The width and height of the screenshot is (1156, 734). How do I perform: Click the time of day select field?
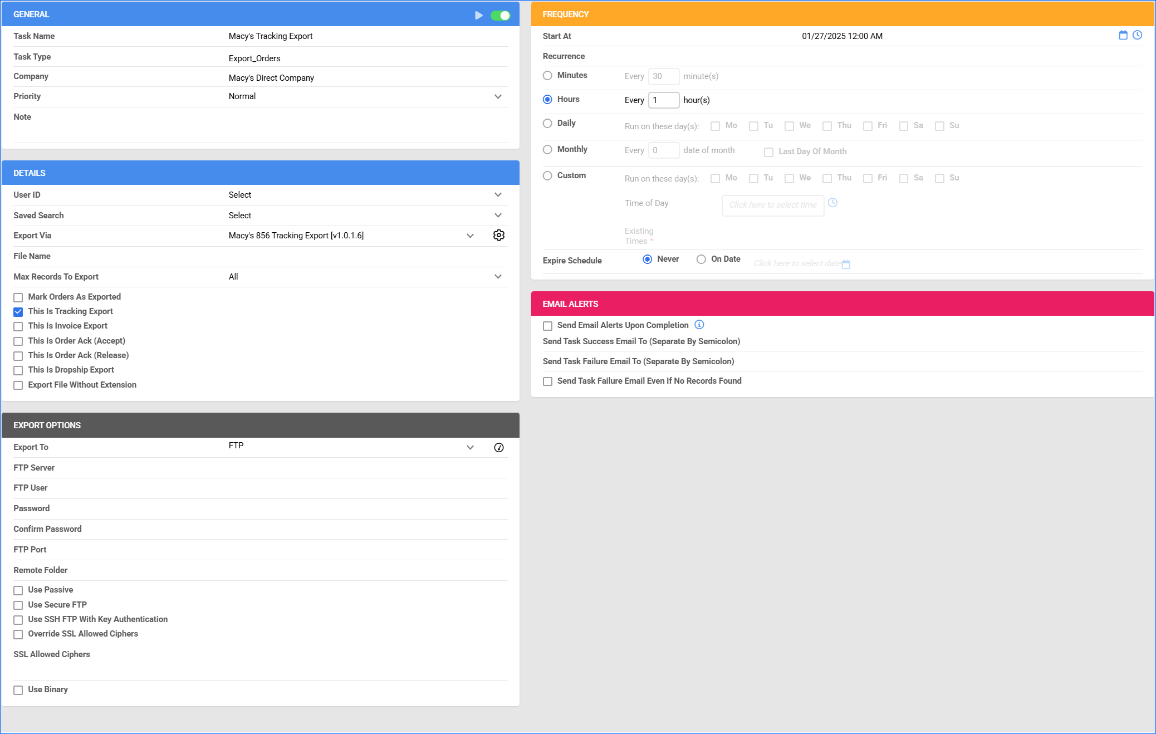coord(773,205)
